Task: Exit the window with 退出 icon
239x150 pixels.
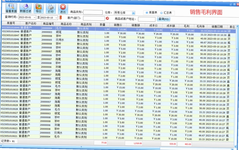Action: coord(63,9)
